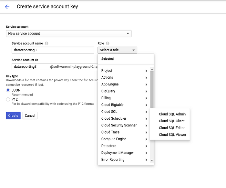Click the Create button

(x=13, y=115)
